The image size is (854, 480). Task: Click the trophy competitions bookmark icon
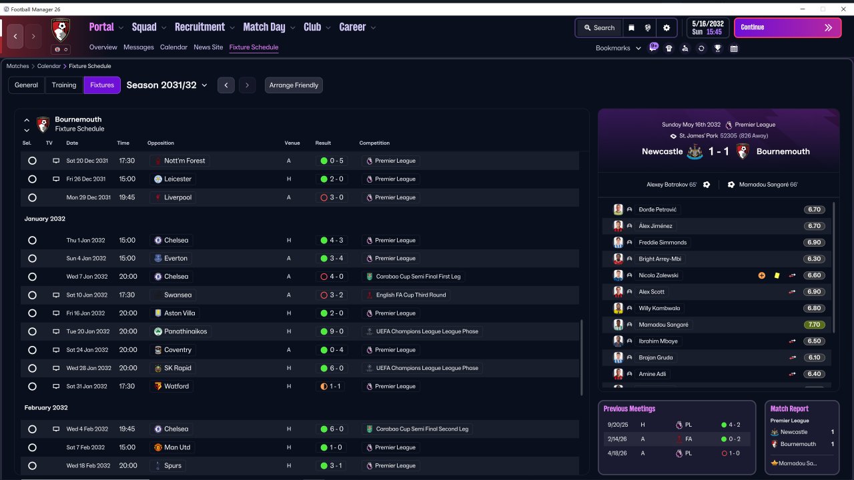point(718,48)
